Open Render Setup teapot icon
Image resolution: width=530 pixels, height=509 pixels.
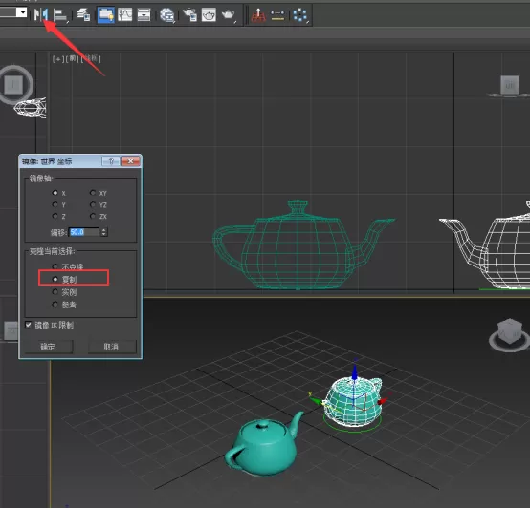(x=189, y=15)
